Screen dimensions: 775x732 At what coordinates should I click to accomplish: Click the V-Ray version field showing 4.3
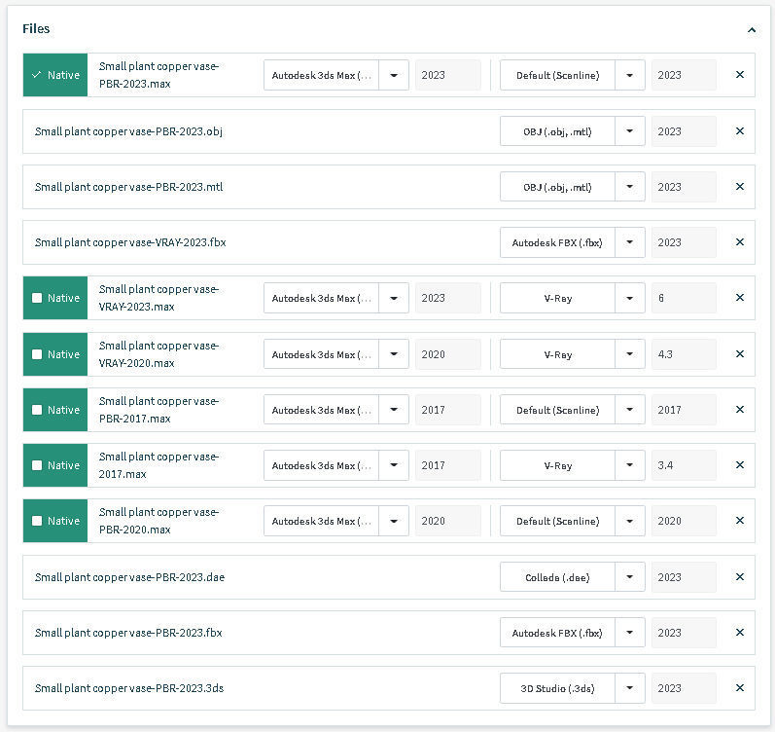point(683,354)
